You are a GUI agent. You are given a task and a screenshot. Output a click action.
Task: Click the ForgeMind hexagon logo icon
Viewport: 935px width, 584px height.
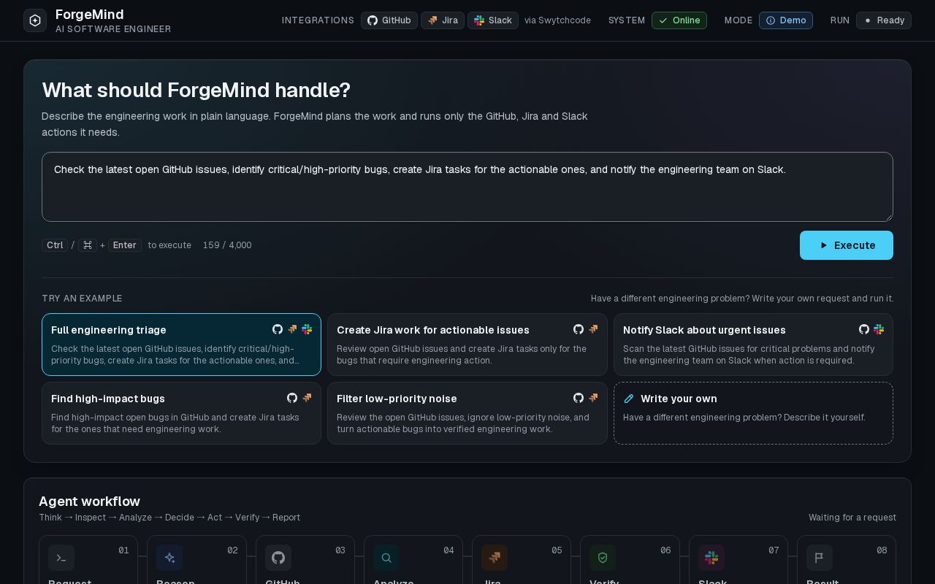pyautogui.click(x=35, y=20)
